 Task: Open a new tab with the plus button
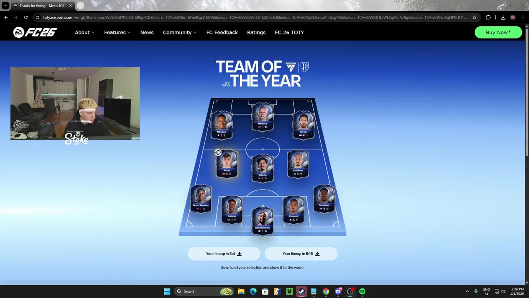pos(81,6)
